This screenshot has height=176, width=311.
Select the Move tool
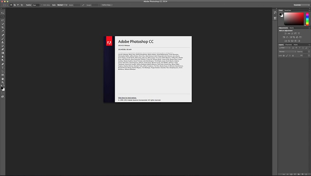click(3, 13)
